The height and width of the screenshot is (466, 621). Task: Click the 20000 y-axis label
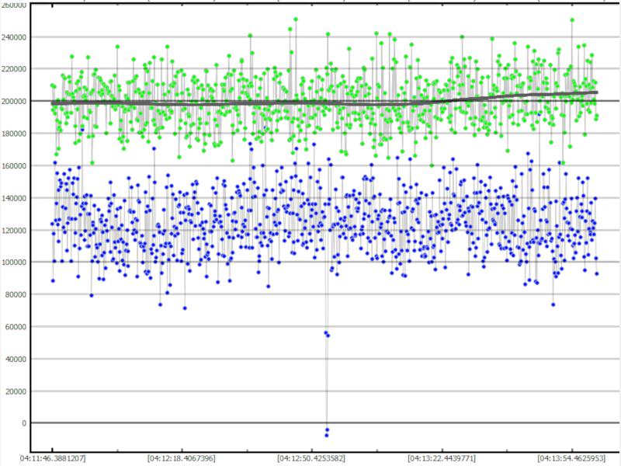pos(16,391)
